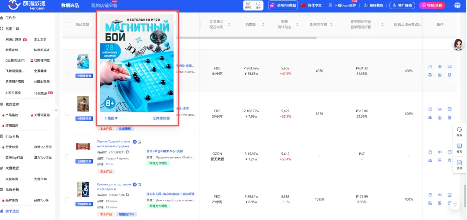The height and width of the screenshot is (220, 467).
Task: Click the virtual assistant avatar icon
Action: (458, 44)
